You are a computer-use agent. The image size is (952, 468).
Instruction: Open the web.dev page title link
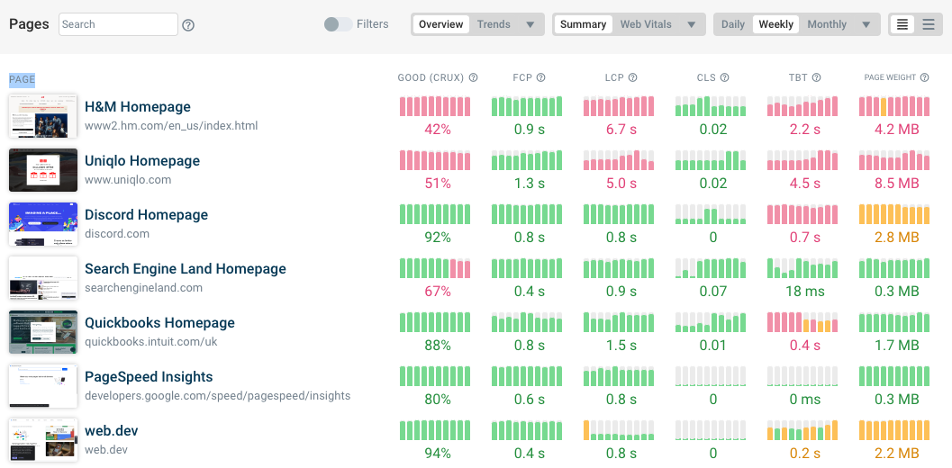coord(112,431)
